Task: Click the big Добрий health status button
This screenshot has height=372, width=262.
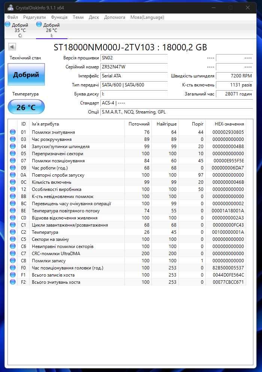Action: (26, 74)
